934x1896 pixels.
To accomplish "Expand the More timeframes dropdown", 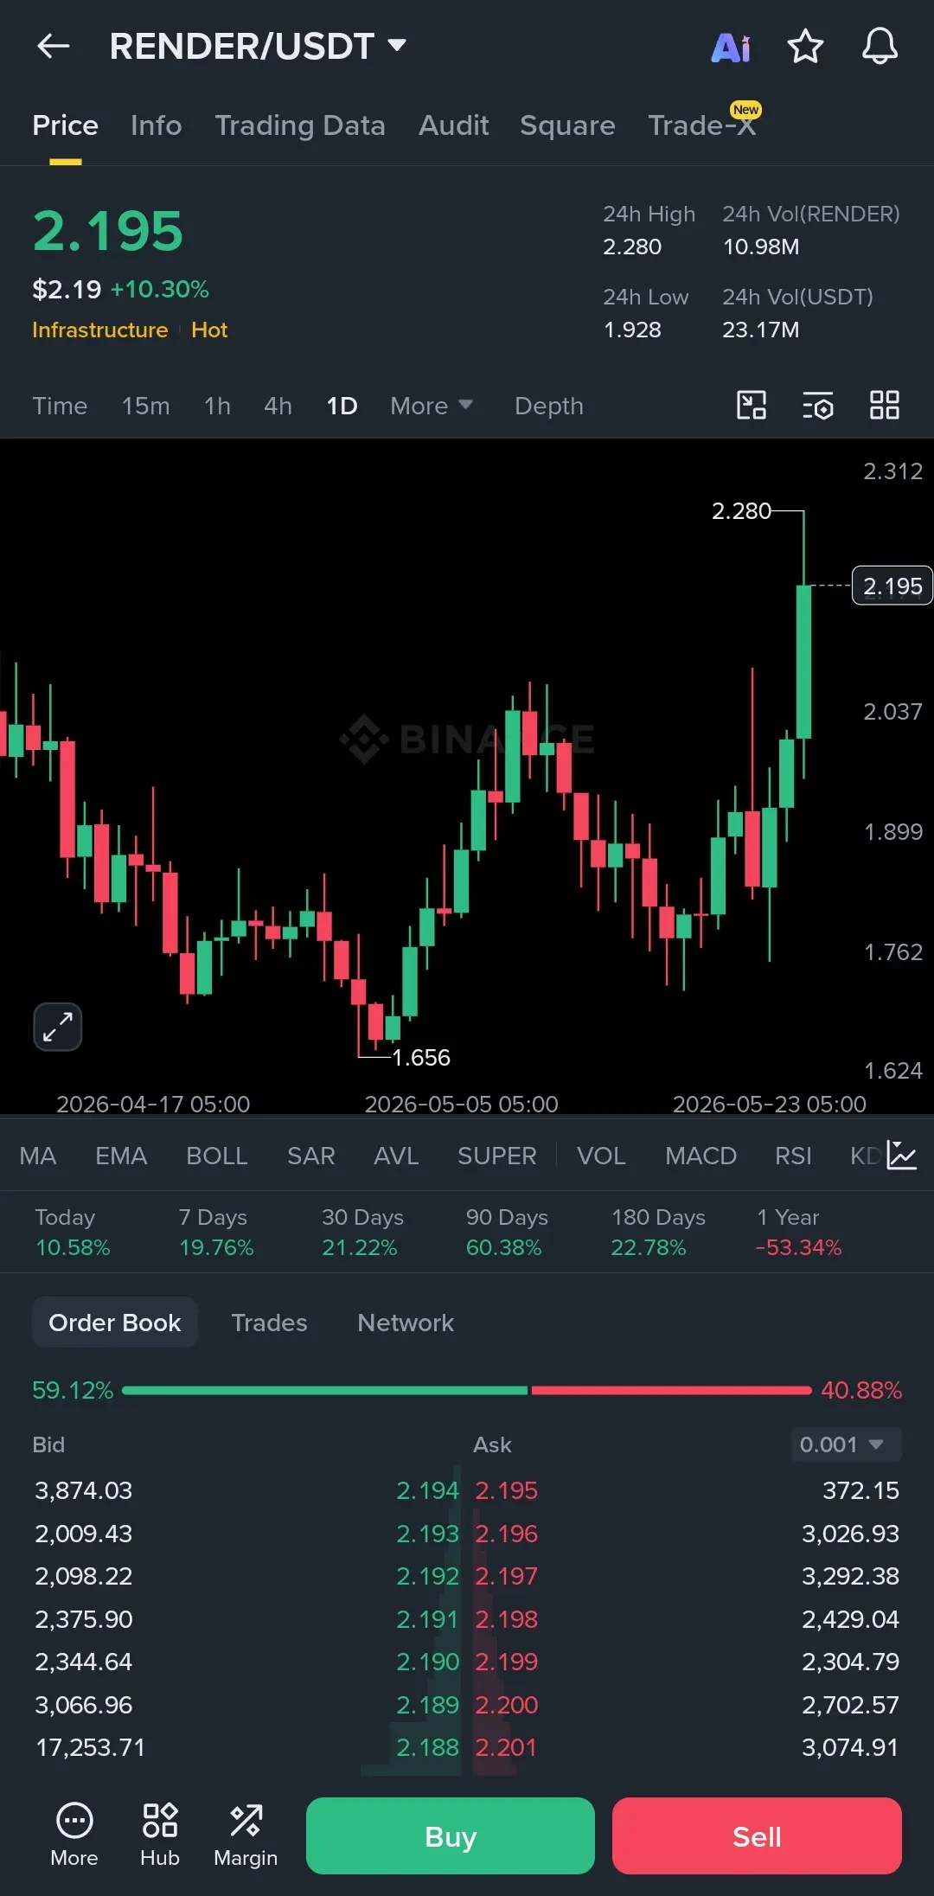I will [431, 406].
